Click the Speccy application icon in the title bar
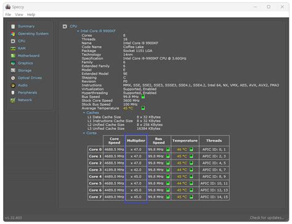The height and width of the screenshot is (224, 292). (x=8, y=7)
